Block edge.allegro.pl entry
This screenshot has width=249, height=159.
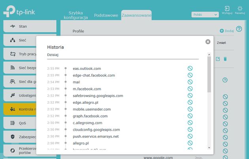click(x=190, y=103)
